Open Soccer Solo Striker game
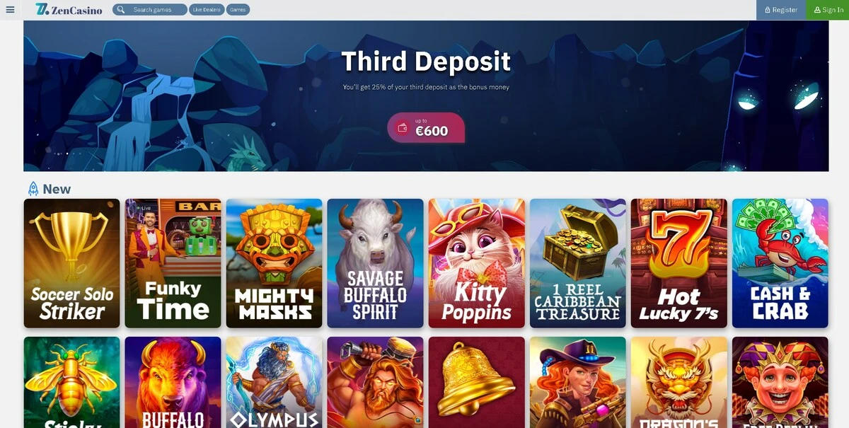This screenshot has width=849, height=428. click(72, 263)
